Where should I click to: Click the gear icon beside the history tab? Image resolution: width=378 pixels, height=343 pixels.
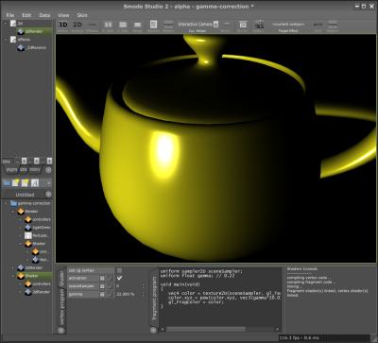click(x=48, y=170)
